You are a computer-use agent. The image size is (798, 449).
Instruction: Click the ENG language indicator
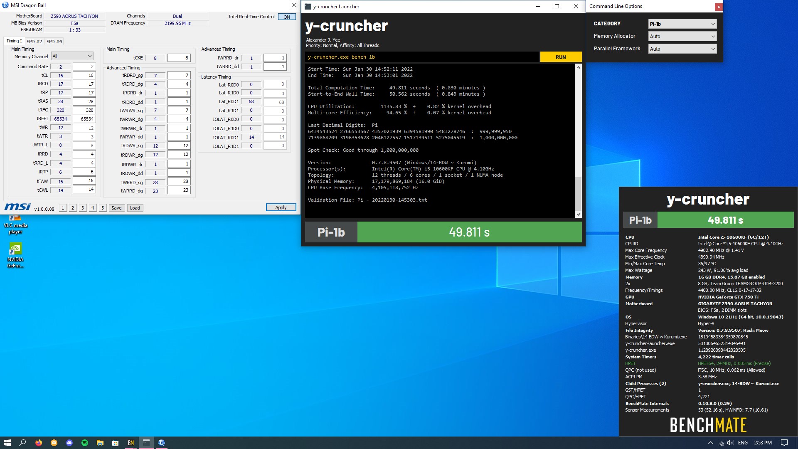point(743,443)
